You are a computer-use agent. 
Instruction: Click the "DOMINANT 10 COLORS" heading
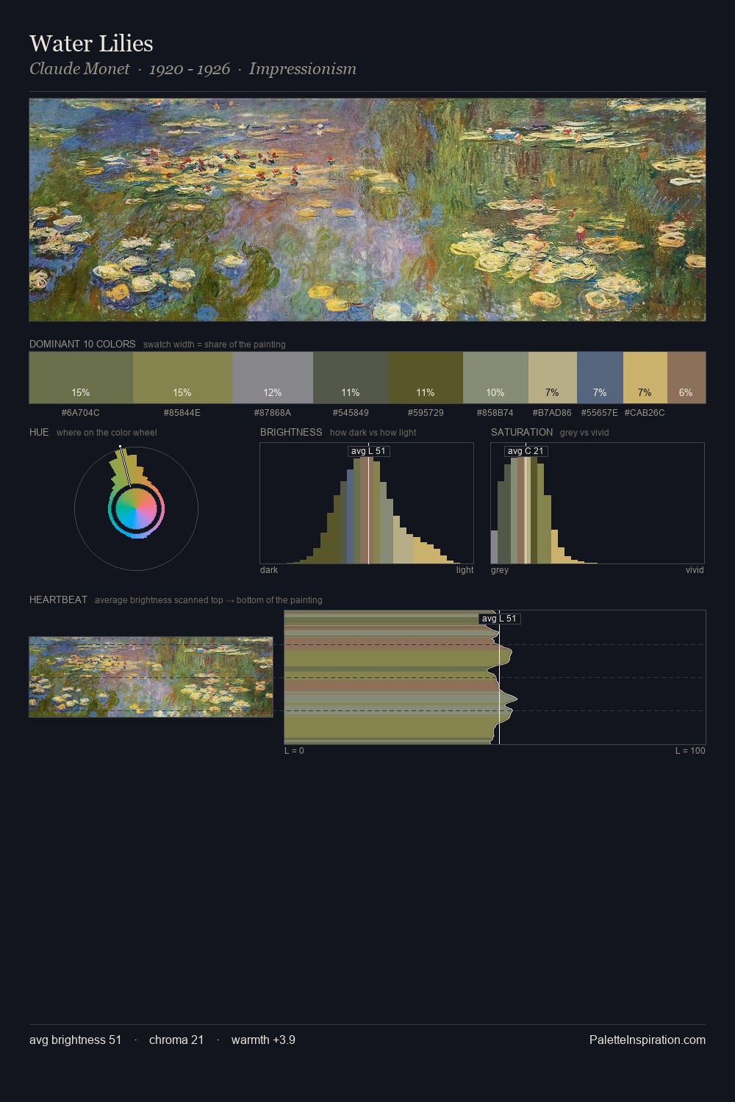[82, 344]
